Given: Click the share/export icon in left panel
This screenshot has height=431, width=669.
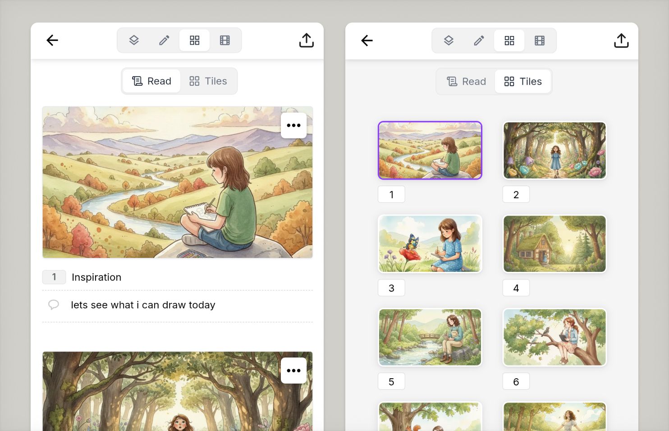Looking at the screenshot, I should click(307, 40).
